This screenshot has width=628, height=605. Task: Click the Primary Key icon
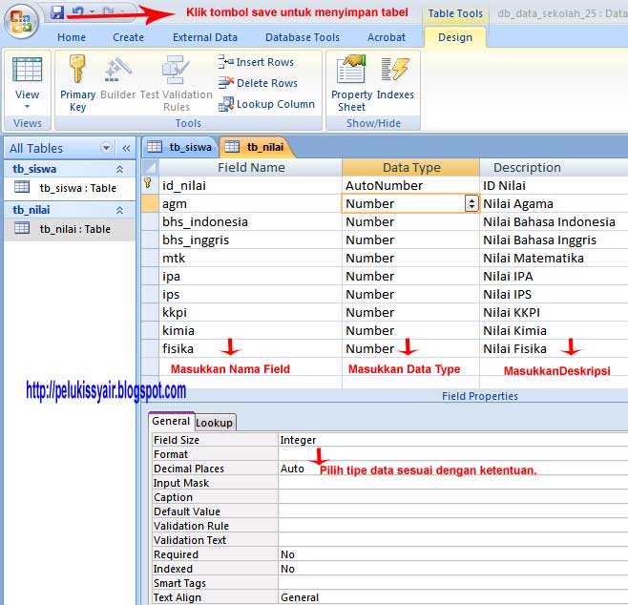[77, 69]
